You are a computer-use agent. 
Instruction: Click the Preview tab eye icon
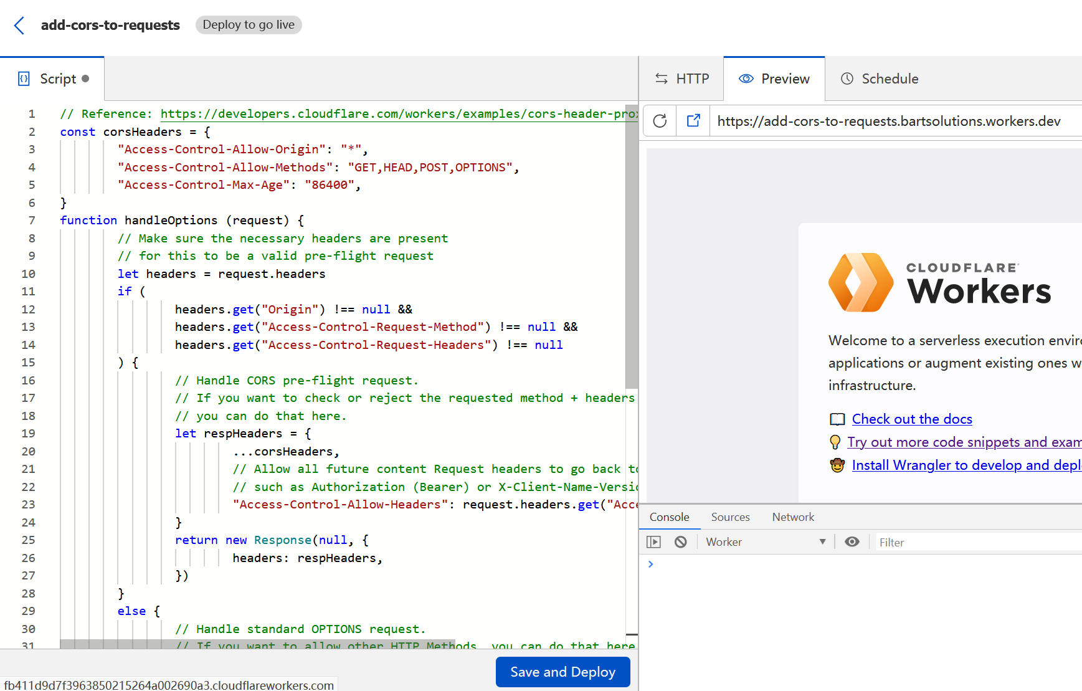(746, 79)
